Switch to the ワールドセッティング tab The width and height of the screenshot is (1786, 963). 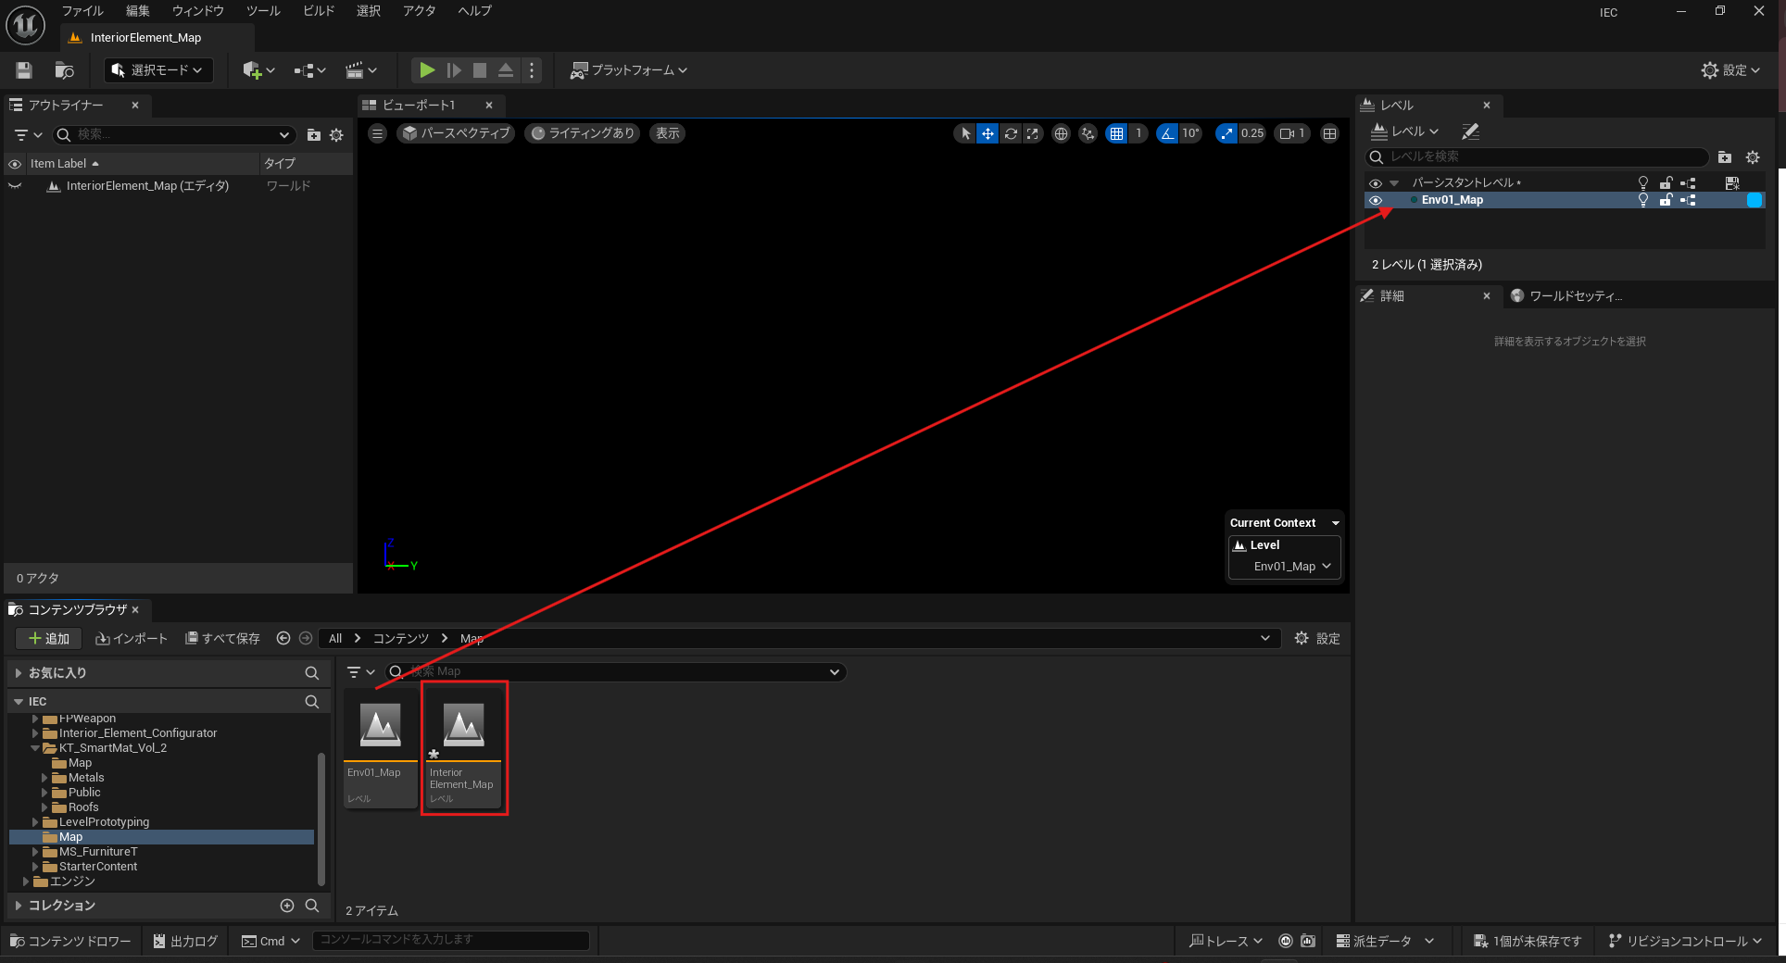click(x=1574, y=296)
